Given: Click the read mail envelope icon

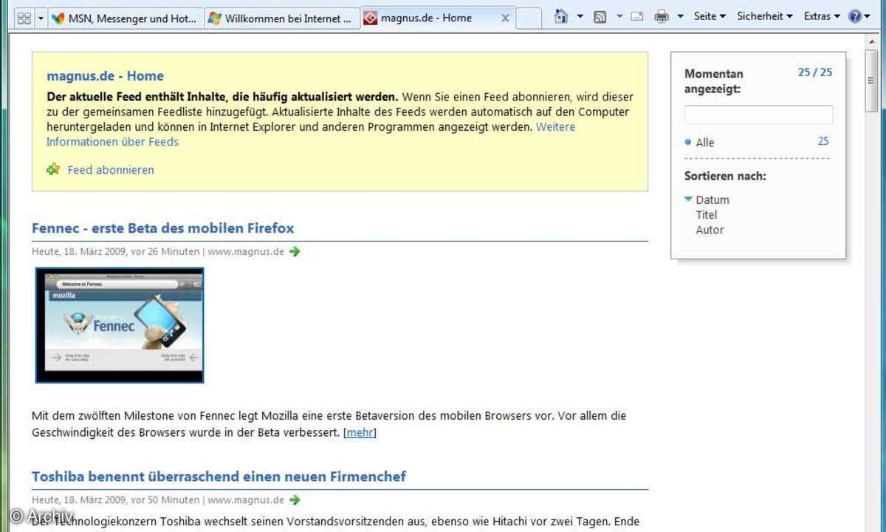Looking at the screenshot, I should (637, 16).
